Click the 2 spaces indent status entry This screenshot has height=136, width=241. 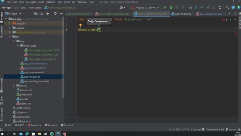point(196,130)
